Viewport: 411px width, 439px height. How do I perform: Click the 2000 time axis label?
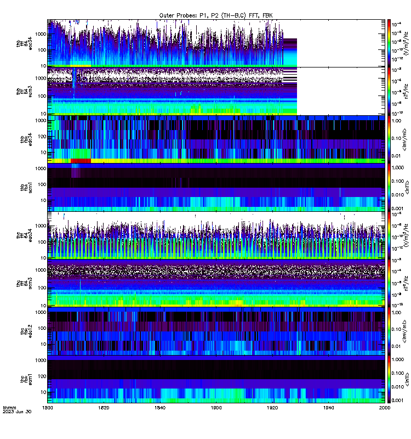click(x=385, y=408)
